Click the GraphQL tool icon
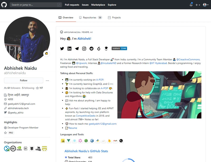 pyautogui.click(x=80, y=141)
